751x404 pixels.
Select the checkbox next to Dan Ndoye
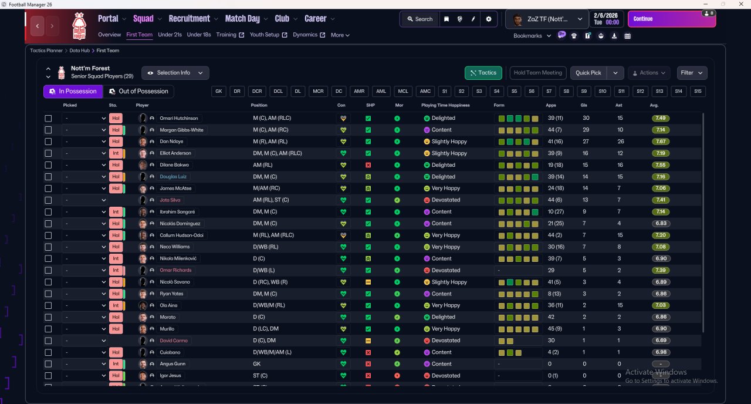click(x=48, y=142)
